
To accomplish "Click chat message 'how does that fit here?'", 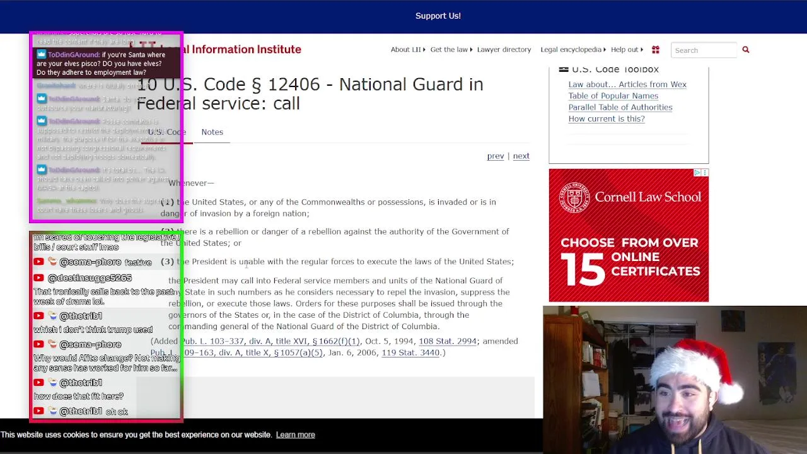I will pyautogui.click(x=78, y=396).
